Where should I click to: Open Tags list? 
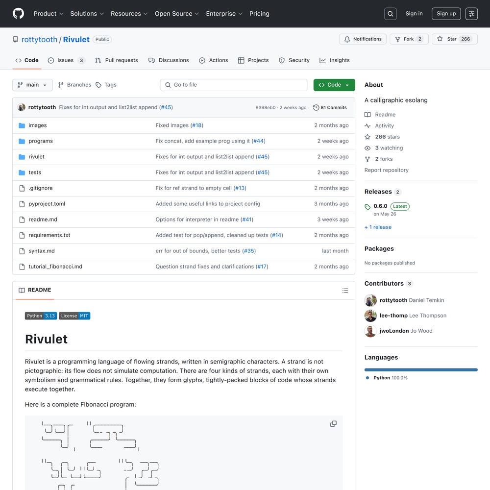click(106, 85)
